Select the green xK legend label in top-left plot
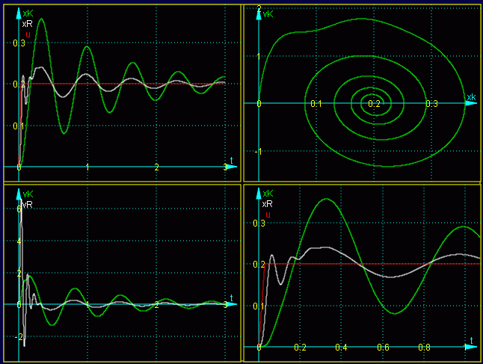The width and height of the screenshot is (483, 364). point(28,13)
